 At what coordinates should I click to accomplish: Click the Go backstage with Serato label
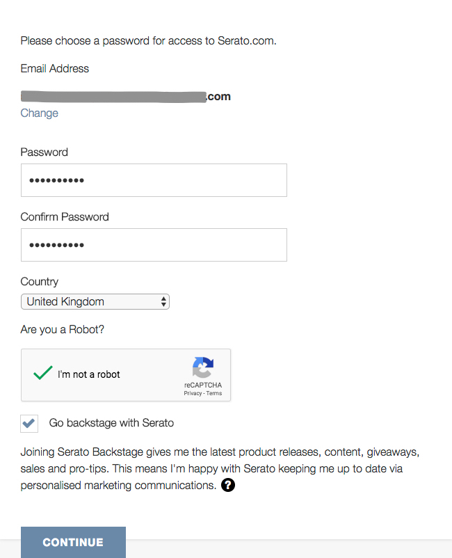click(x=111, y=422)
